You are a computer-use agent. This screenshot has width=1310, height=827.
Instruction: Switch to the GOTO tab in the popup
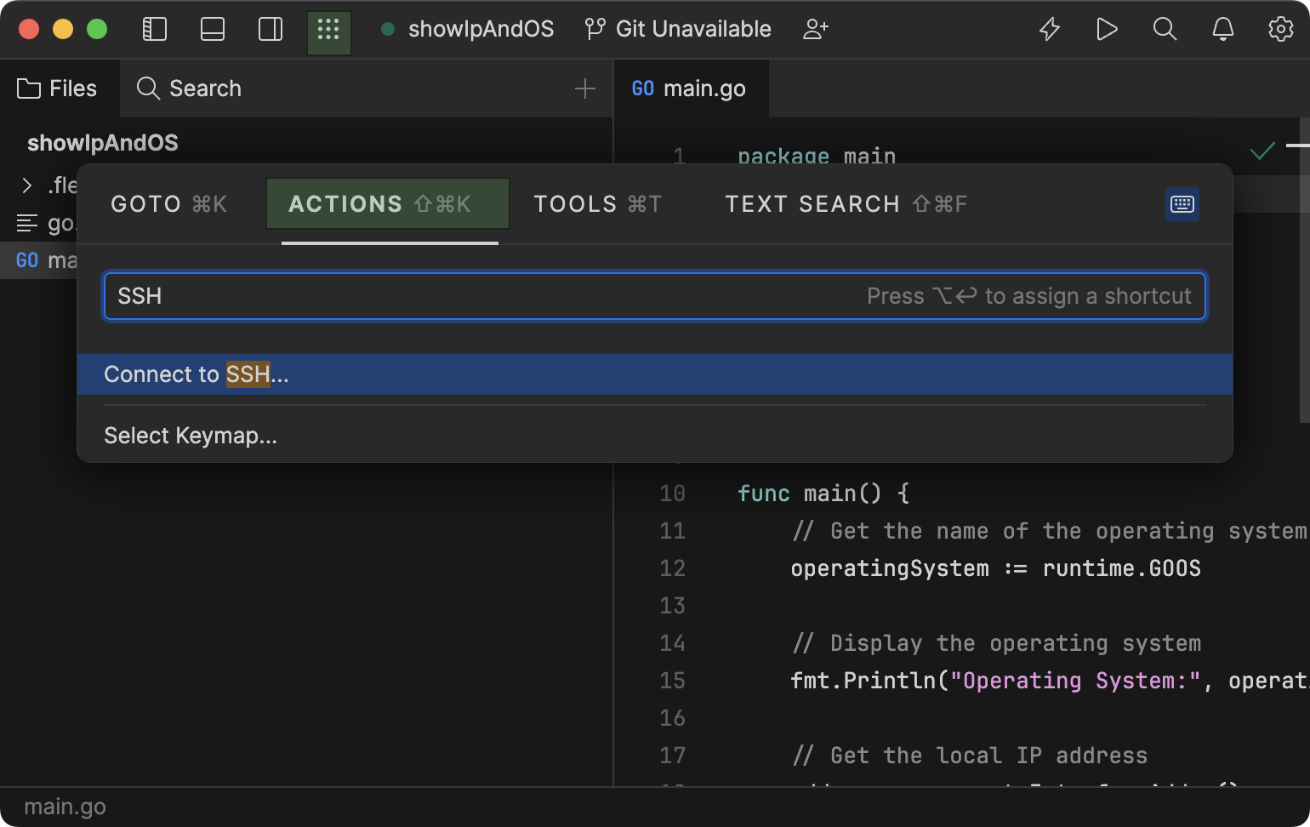pos(168,203)
